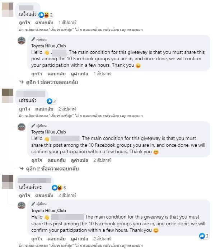This screenshot has width=220, height=249.
Task: Open Toyota Hilux ,Club name in second reply
Action: (48, 132)
